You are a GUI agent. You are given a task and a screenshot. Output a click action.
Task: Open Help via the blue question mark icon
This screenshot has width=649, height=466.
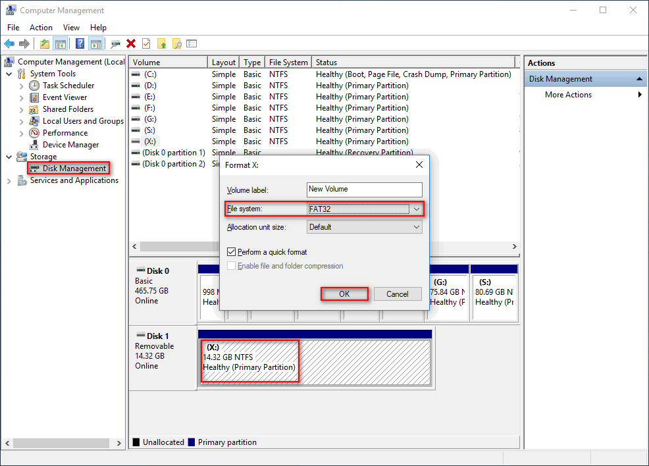click(80, 43)
